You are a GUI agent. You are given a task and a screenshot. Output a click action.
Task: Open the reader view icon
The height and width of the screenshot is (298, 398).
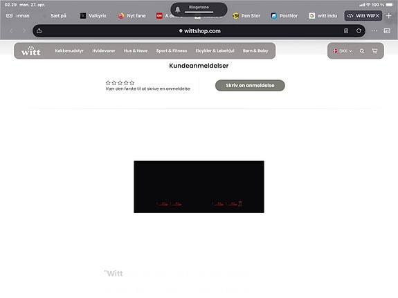(x=346, y=30)
